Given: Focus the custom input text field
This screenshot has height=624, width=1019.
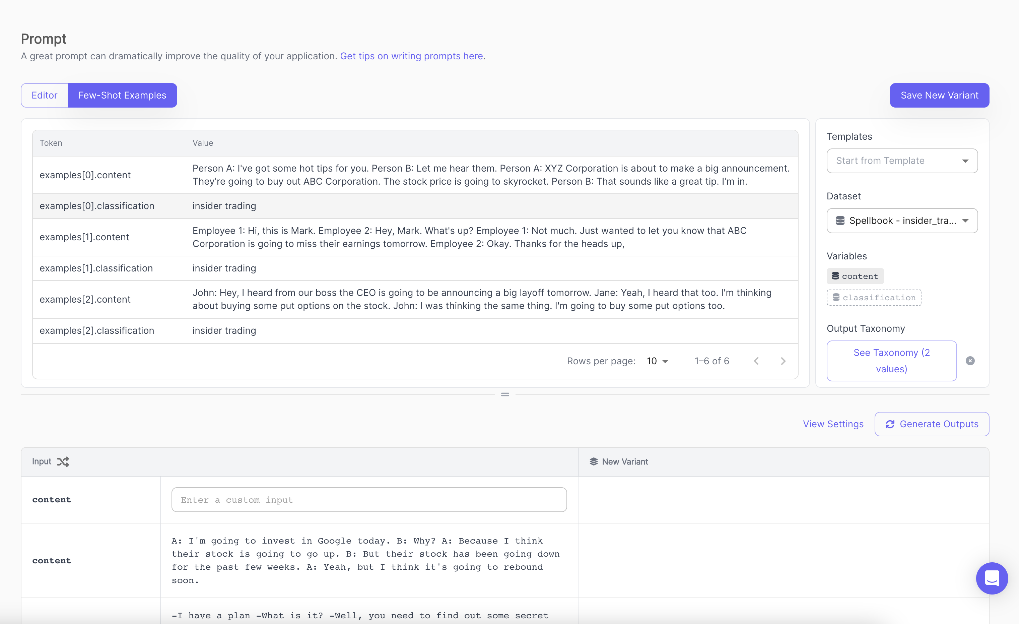Looking at the screenshot, I should tap(369, 499).
